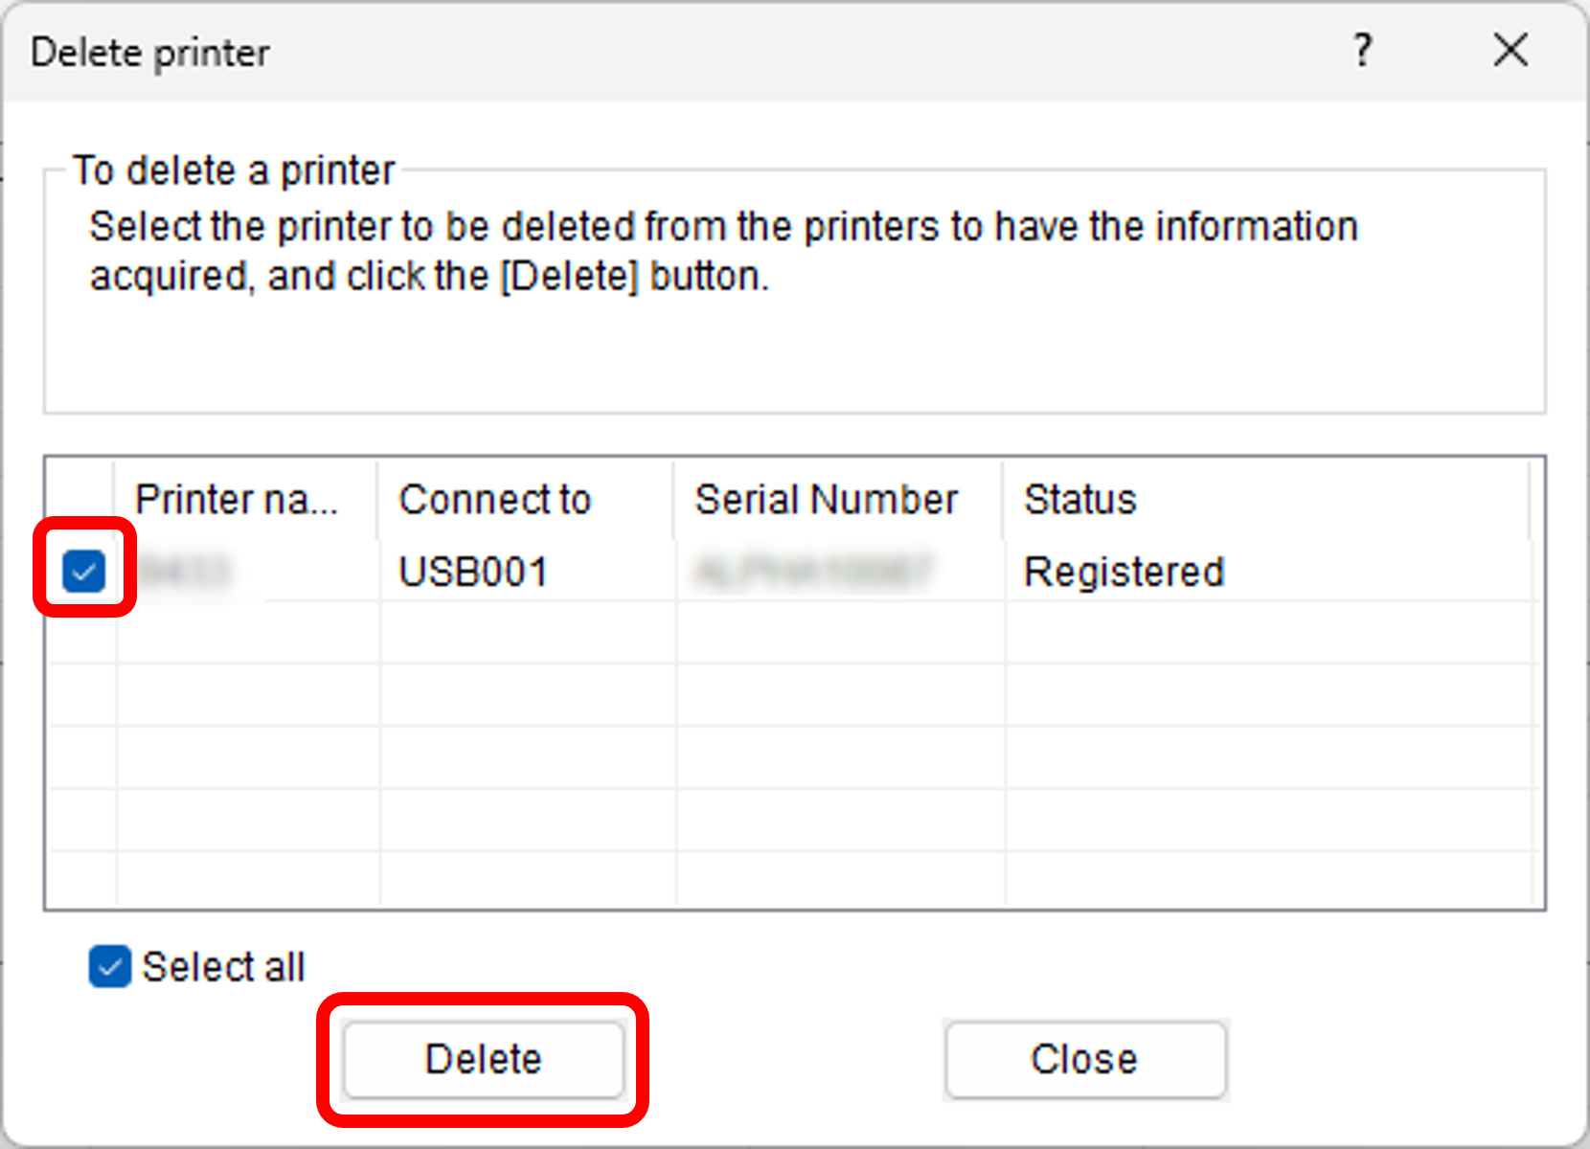Close the Delete printer dialog with X
1590x1149 pixels.
pos(1510,50)
